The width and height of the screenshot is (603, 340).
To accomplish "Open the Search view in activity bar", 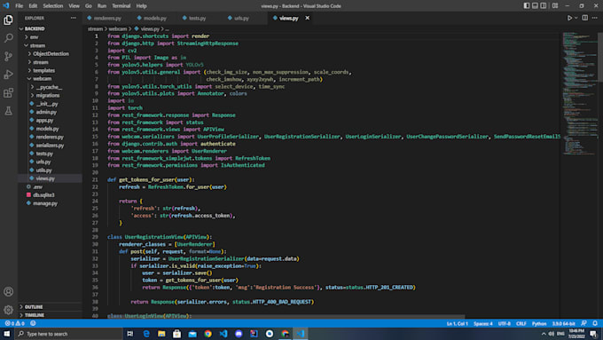I will pos(8,38).
